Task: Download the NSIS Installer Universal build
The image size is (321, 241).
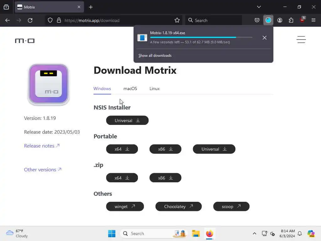Action: tap(127, 120)
